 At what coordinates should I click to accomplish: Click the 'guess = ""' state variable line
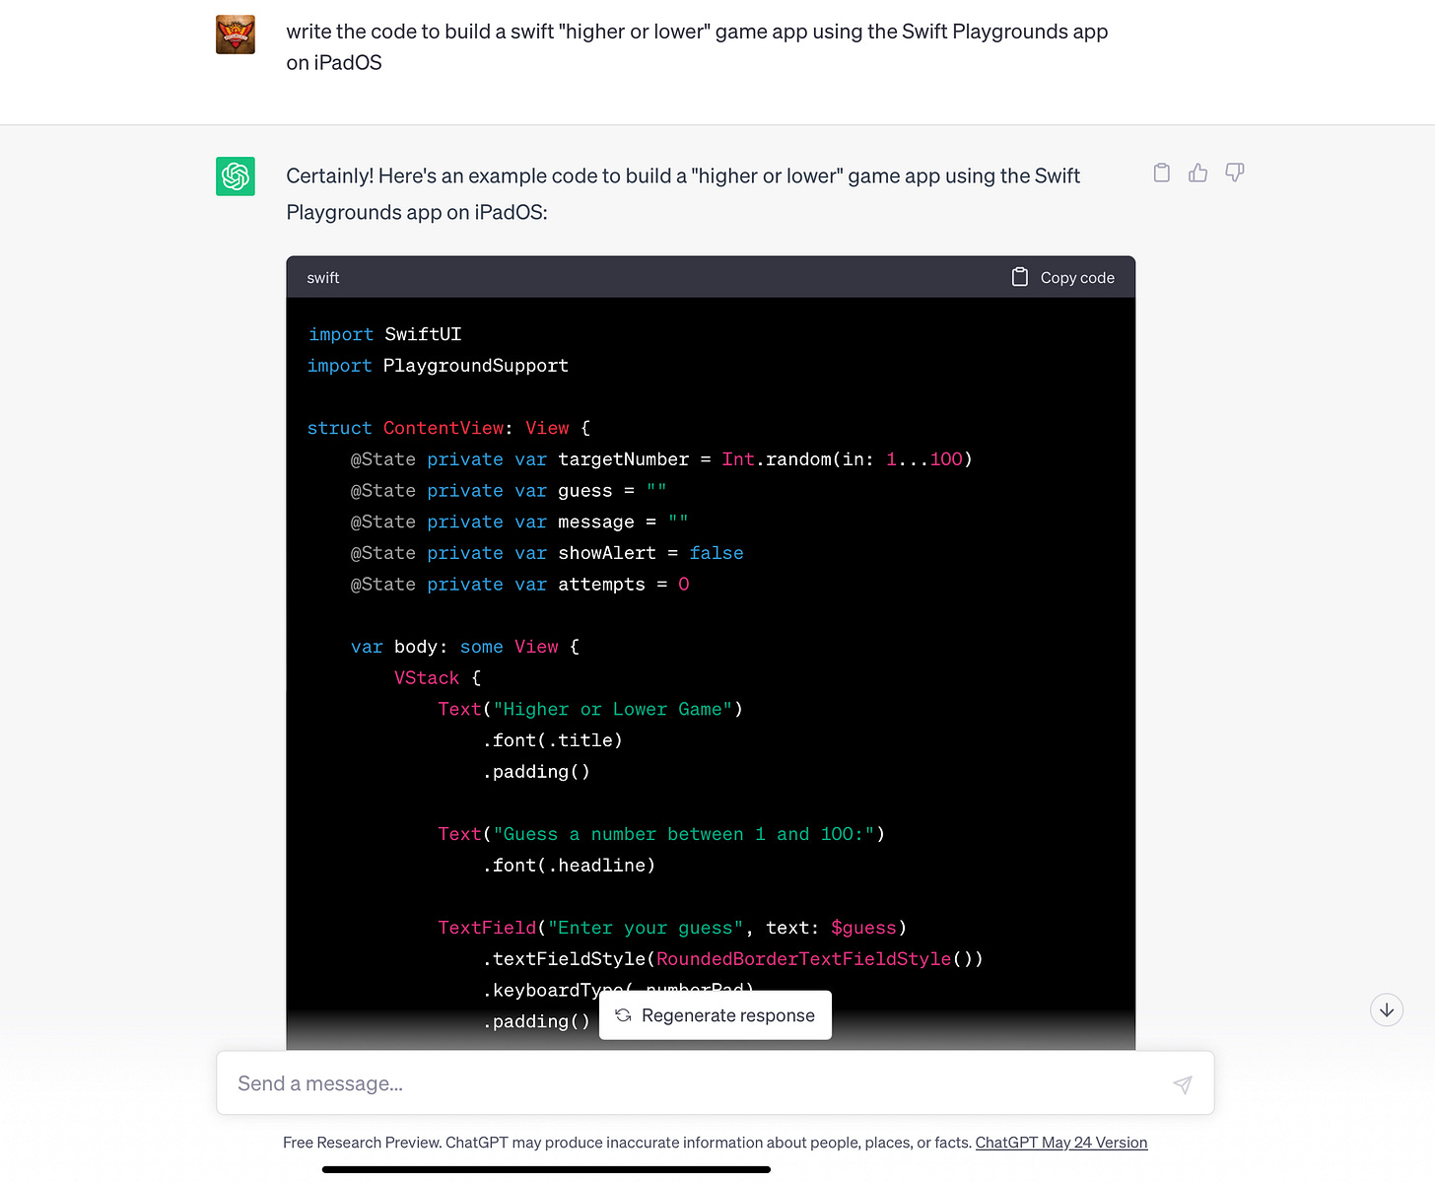509,491
